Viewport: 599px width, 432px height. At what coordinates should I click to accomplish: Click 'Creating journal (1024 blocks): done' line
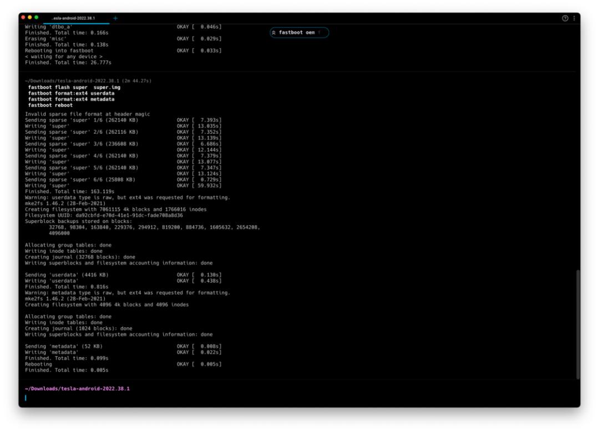click(79, 328)
